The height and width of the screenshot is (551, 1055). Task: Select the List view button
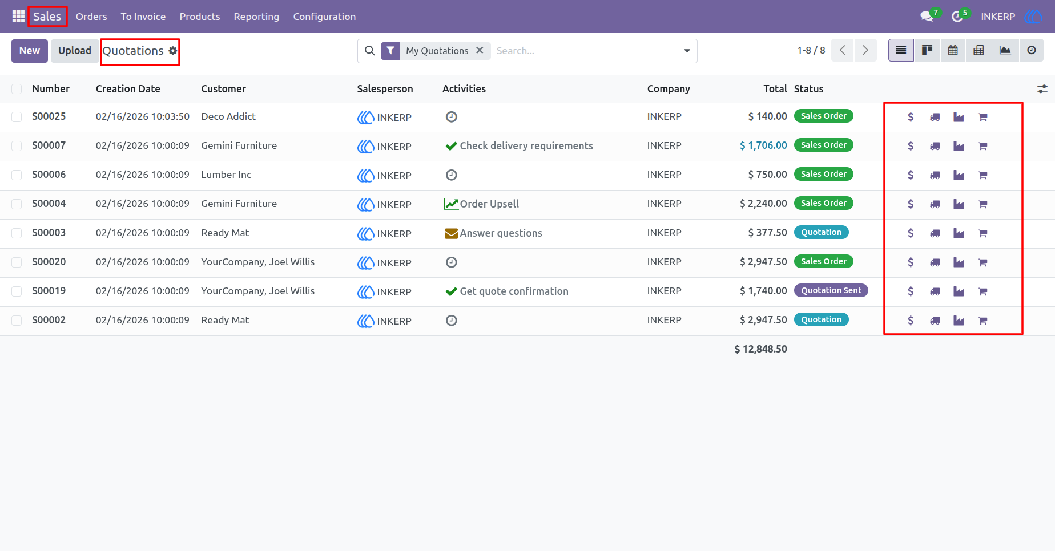(x=901, y=51)
